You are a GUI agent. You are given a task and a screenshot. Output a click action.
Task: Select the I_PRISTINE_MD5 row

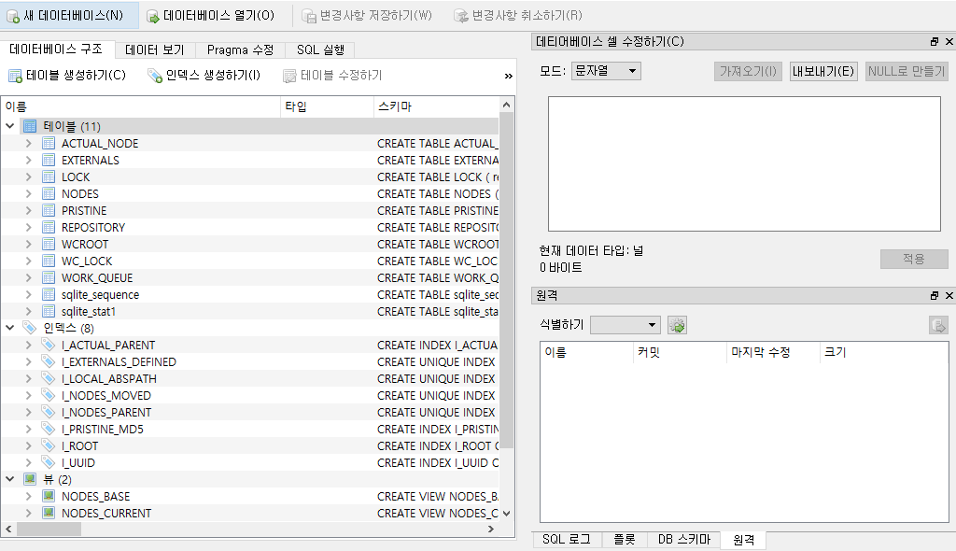[250, 429]
